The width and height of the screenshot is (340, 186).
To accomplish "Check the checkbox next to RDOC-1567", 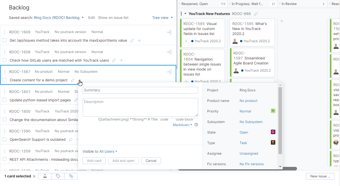I will [4, 80].
